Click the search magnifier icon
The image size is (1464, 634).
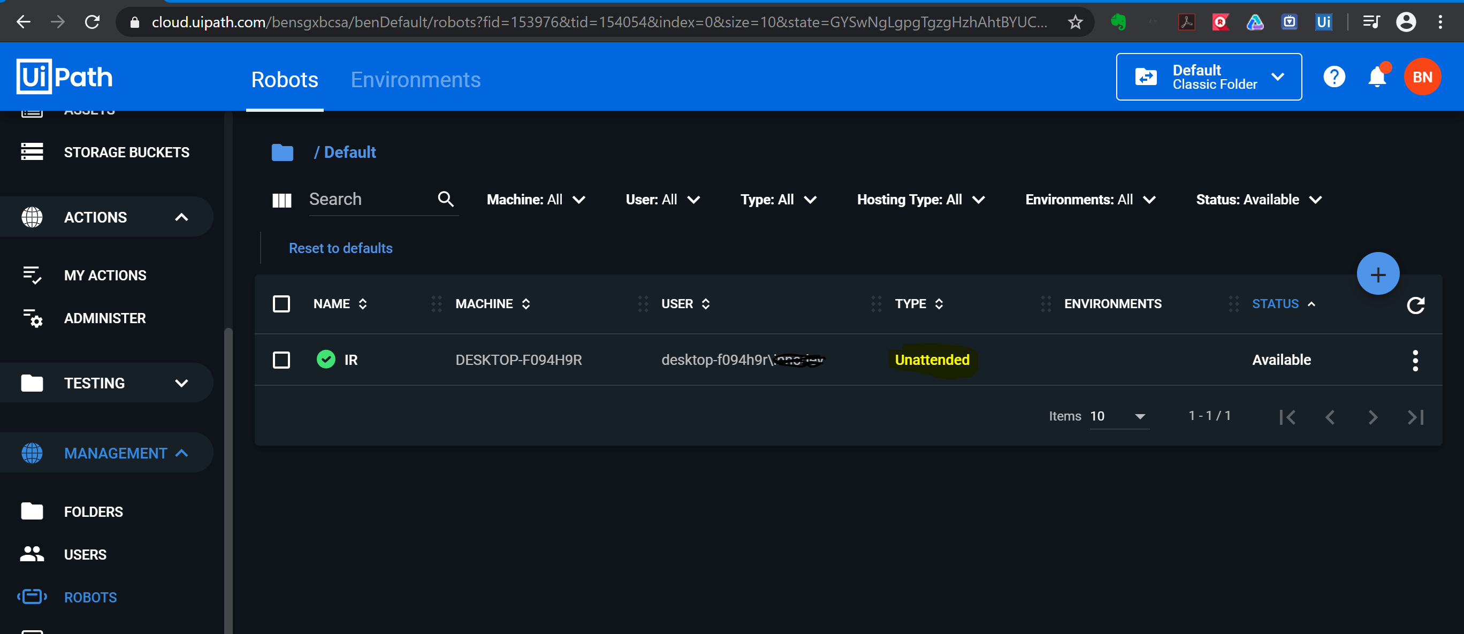[x=446, y=199]
